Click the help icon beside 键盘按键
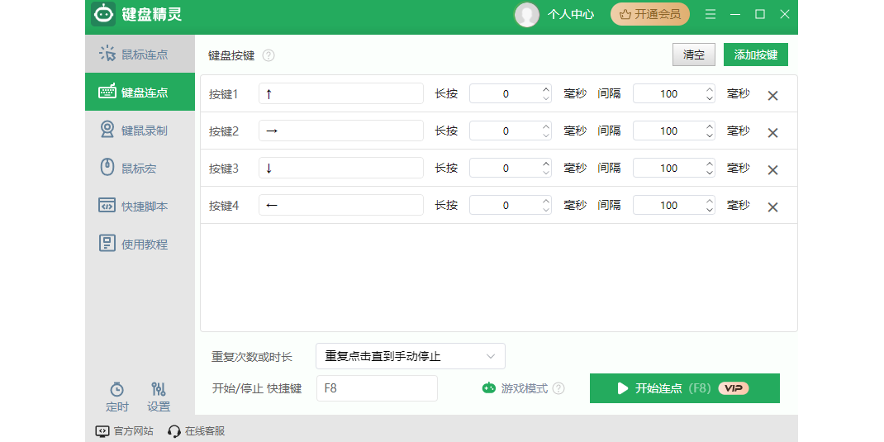Screen dimensions: 884x442 [x=269, y=55]
